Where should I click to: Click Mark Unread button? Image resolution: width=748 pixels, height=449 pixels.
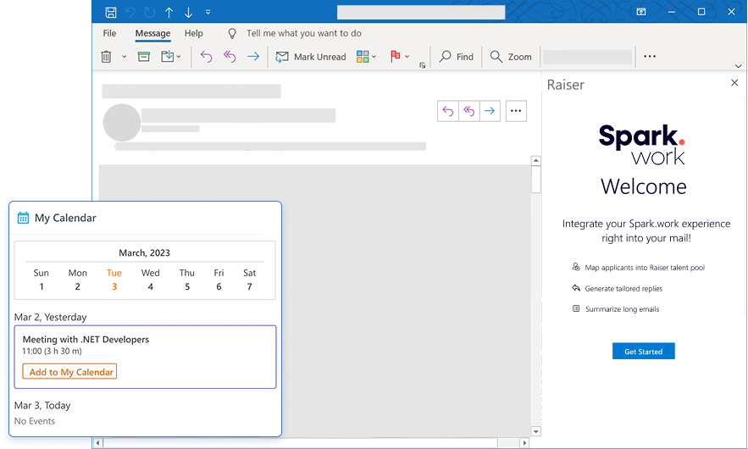coord(311,57)
